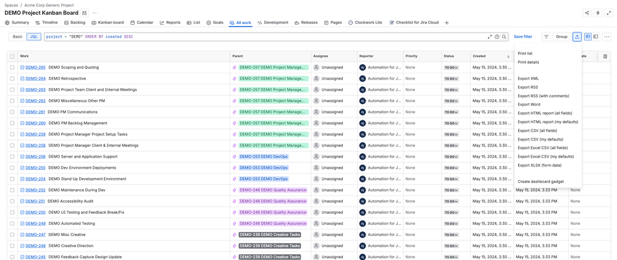Click into the JQL query input field
The height and width of the screenshot is (260, 617).
(266, 37)
